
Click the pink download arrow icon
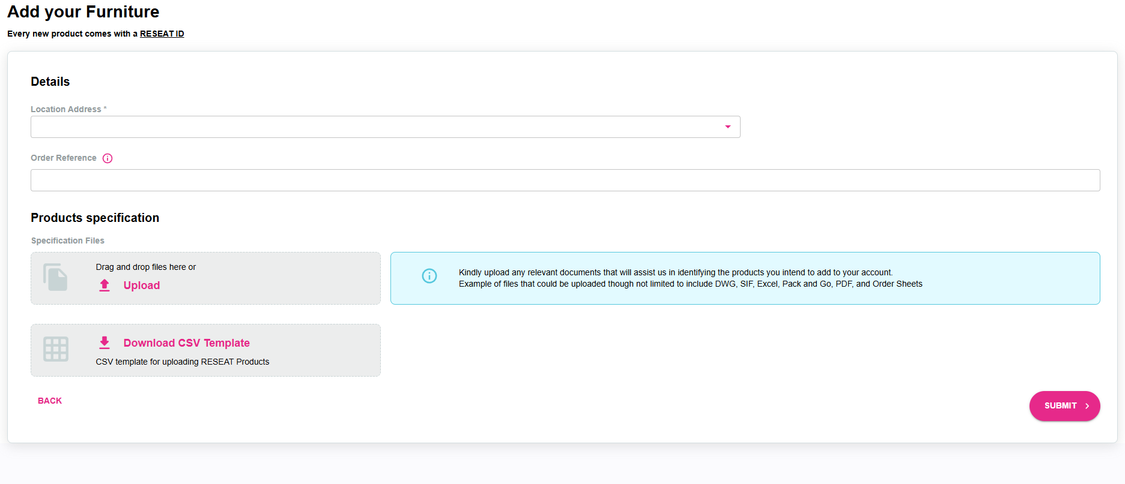point(105,342)
